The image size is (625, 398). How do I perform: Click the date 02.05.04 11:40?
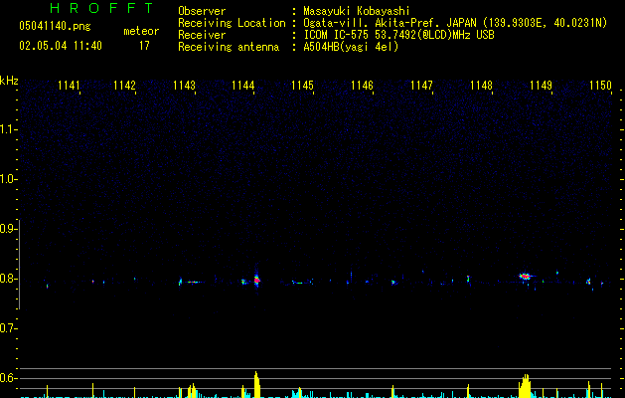tap(61, 46)
